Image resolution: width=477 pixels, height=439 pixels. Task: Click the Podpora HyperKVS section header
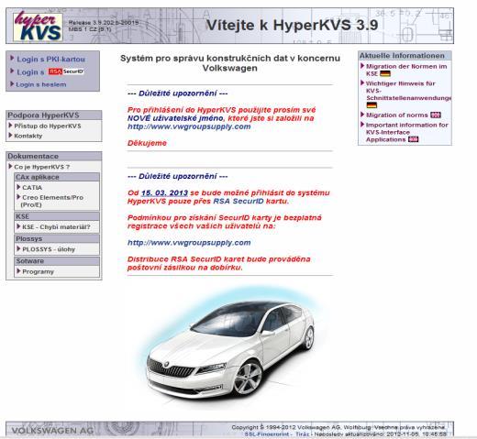(x=54, y=115)
